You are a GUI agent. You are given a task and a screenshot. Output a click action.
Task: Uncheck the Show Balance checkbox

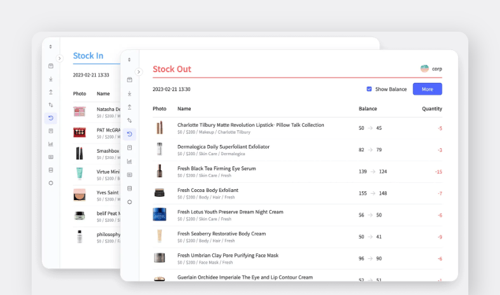click(x=369, y=89)
